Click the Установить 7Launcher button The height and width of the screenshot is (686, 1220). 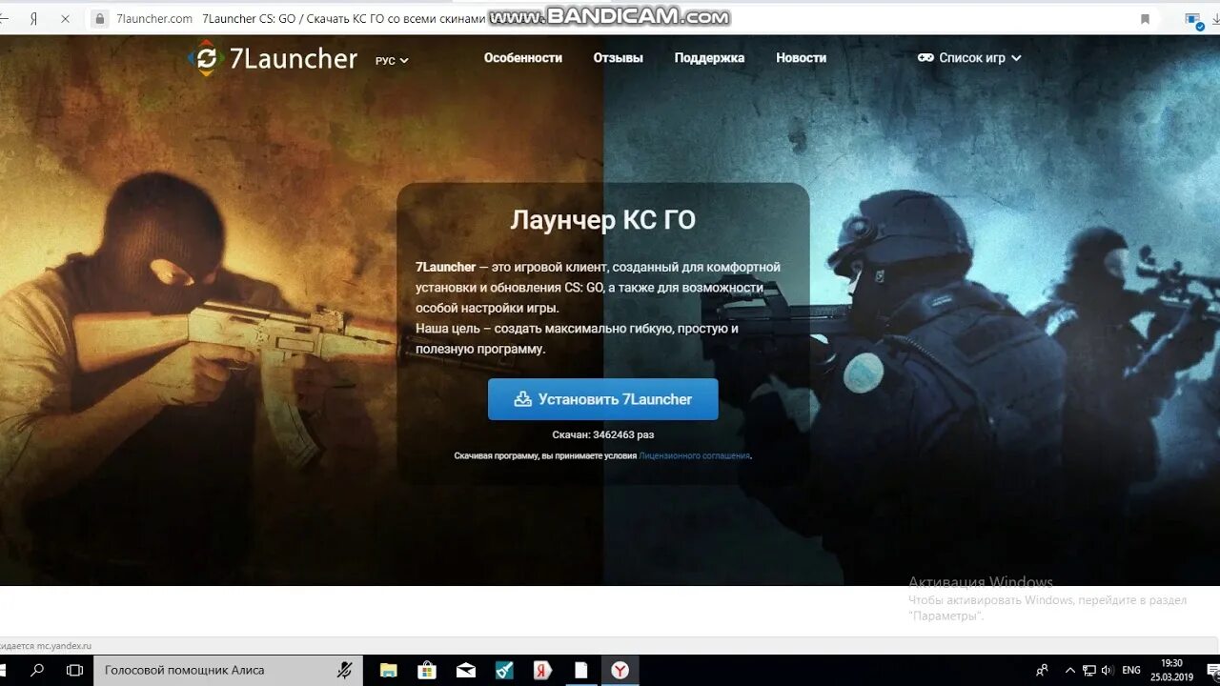tap(603, 399)
